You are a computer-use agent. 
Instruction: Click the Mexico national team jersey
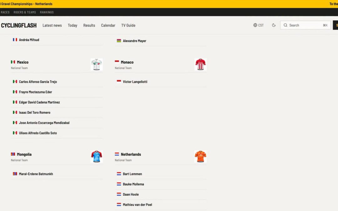click(x=97, y=64)
